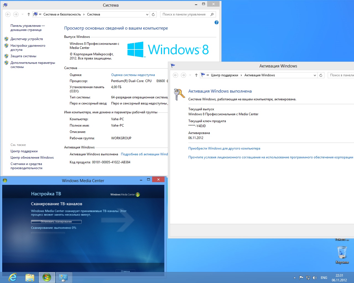Click Media Center logo orb next to title
The width and height of the screenshot is (354, 283).
(x=138, y=195)
